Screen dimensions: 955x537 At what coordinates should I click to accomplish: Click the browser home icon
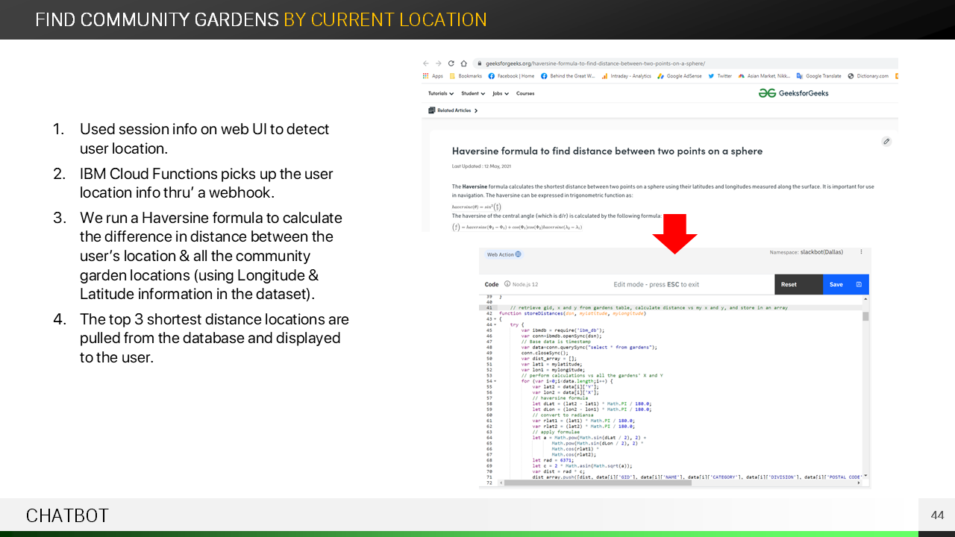[463, 64]
